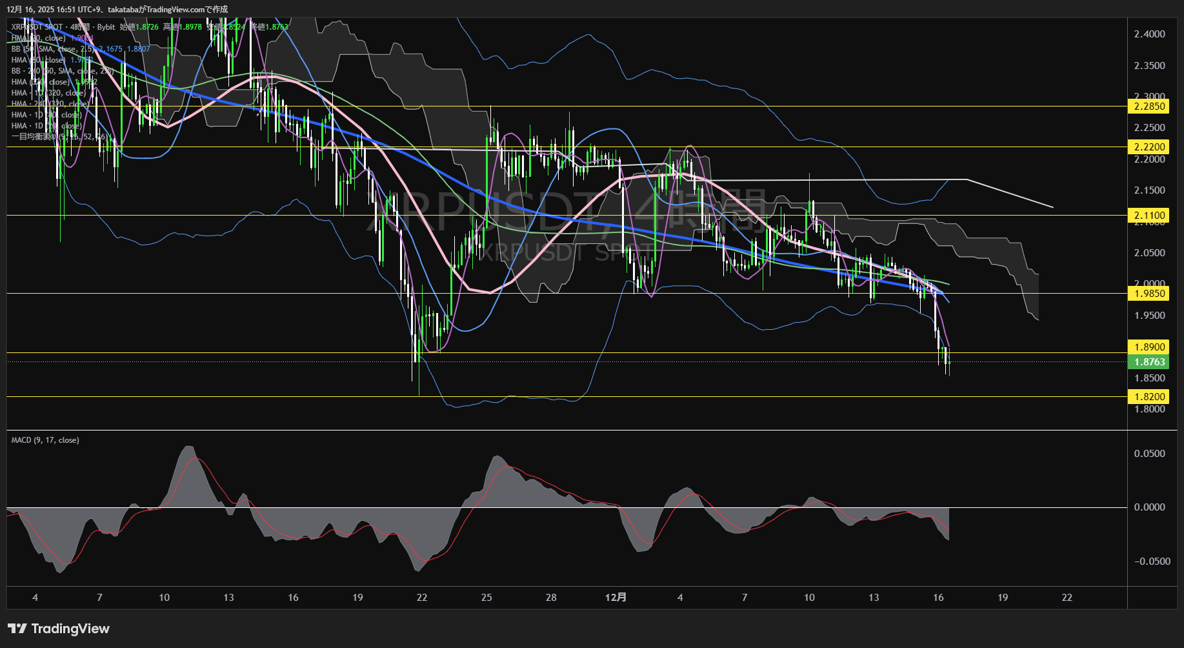1184x648 pixels.
Task: Click the yellow 2.1100 price level tag
Action: point(1149,216)
